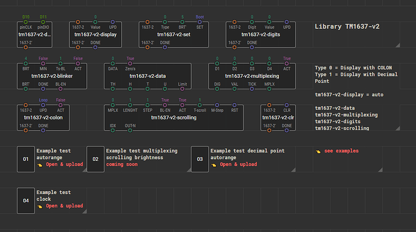The width and height of the screenshot is (416, 232).
Task: Select the tm1637-v2-display node
Action: (x=95, y=35)
